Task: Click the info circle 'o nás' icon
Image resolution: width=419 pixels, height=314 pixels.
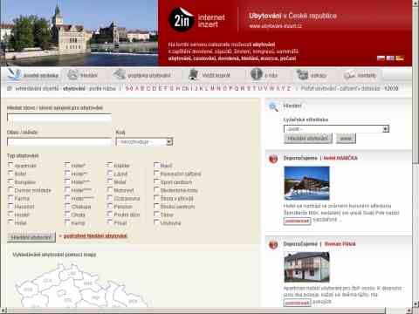Action: [257, 74]
